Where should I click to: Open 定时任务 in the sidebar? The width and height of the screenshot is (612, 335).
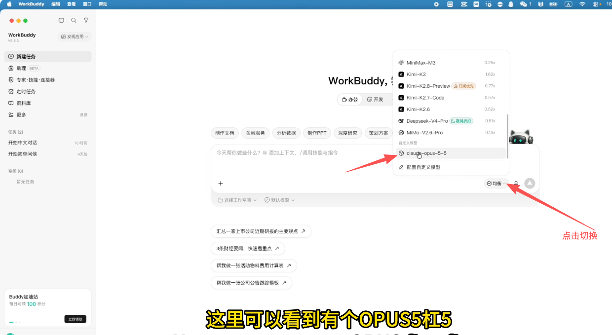point(48,91)
